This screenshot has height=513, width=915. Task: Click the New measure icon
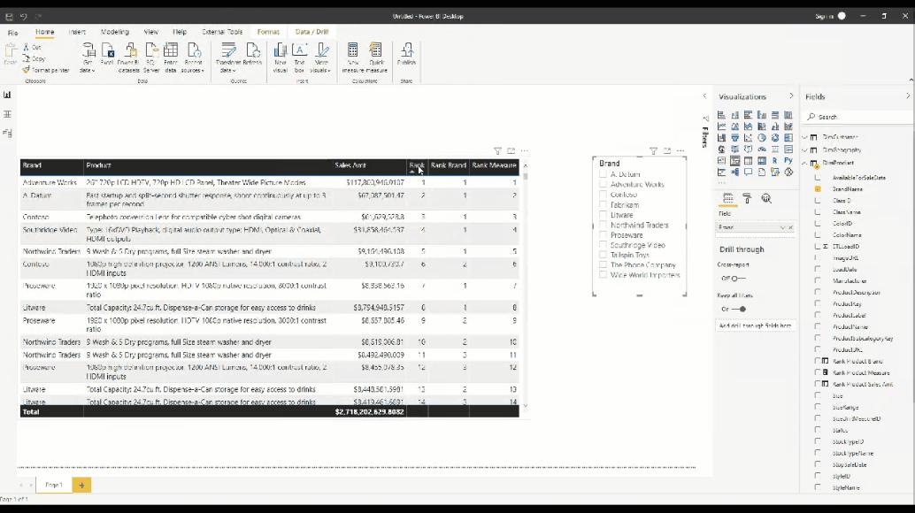352,57
